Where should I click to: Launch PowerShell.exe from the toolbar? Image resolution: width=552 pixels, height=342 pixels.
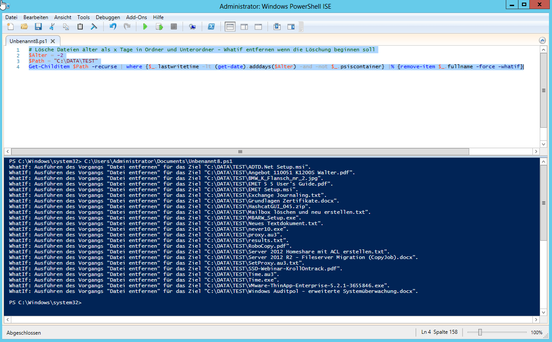tap(211, 27)
